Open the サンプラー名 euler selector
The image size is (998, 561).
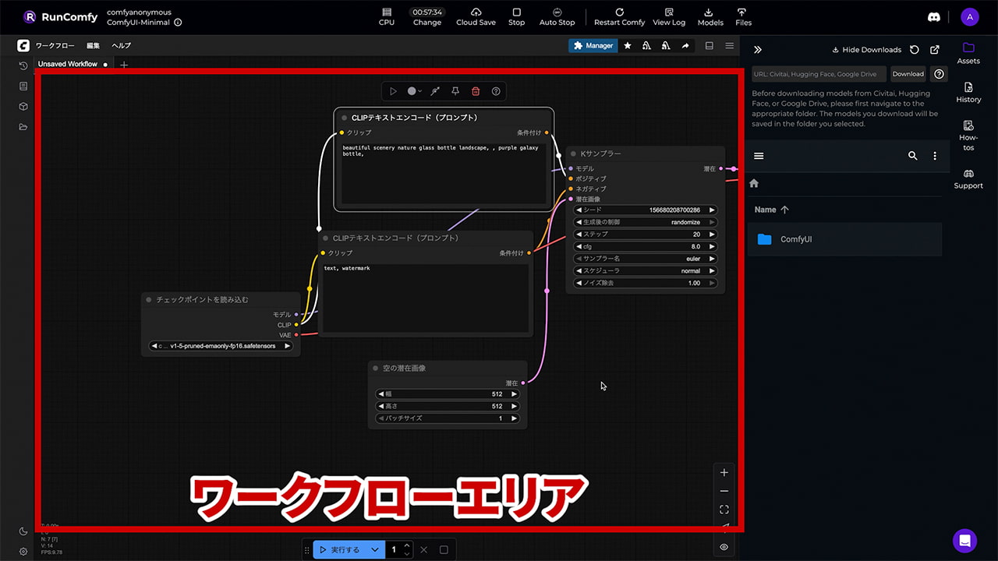pyautogui.click(x=645, y=259)
